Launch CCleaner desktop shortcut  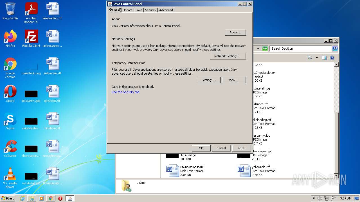10,149
